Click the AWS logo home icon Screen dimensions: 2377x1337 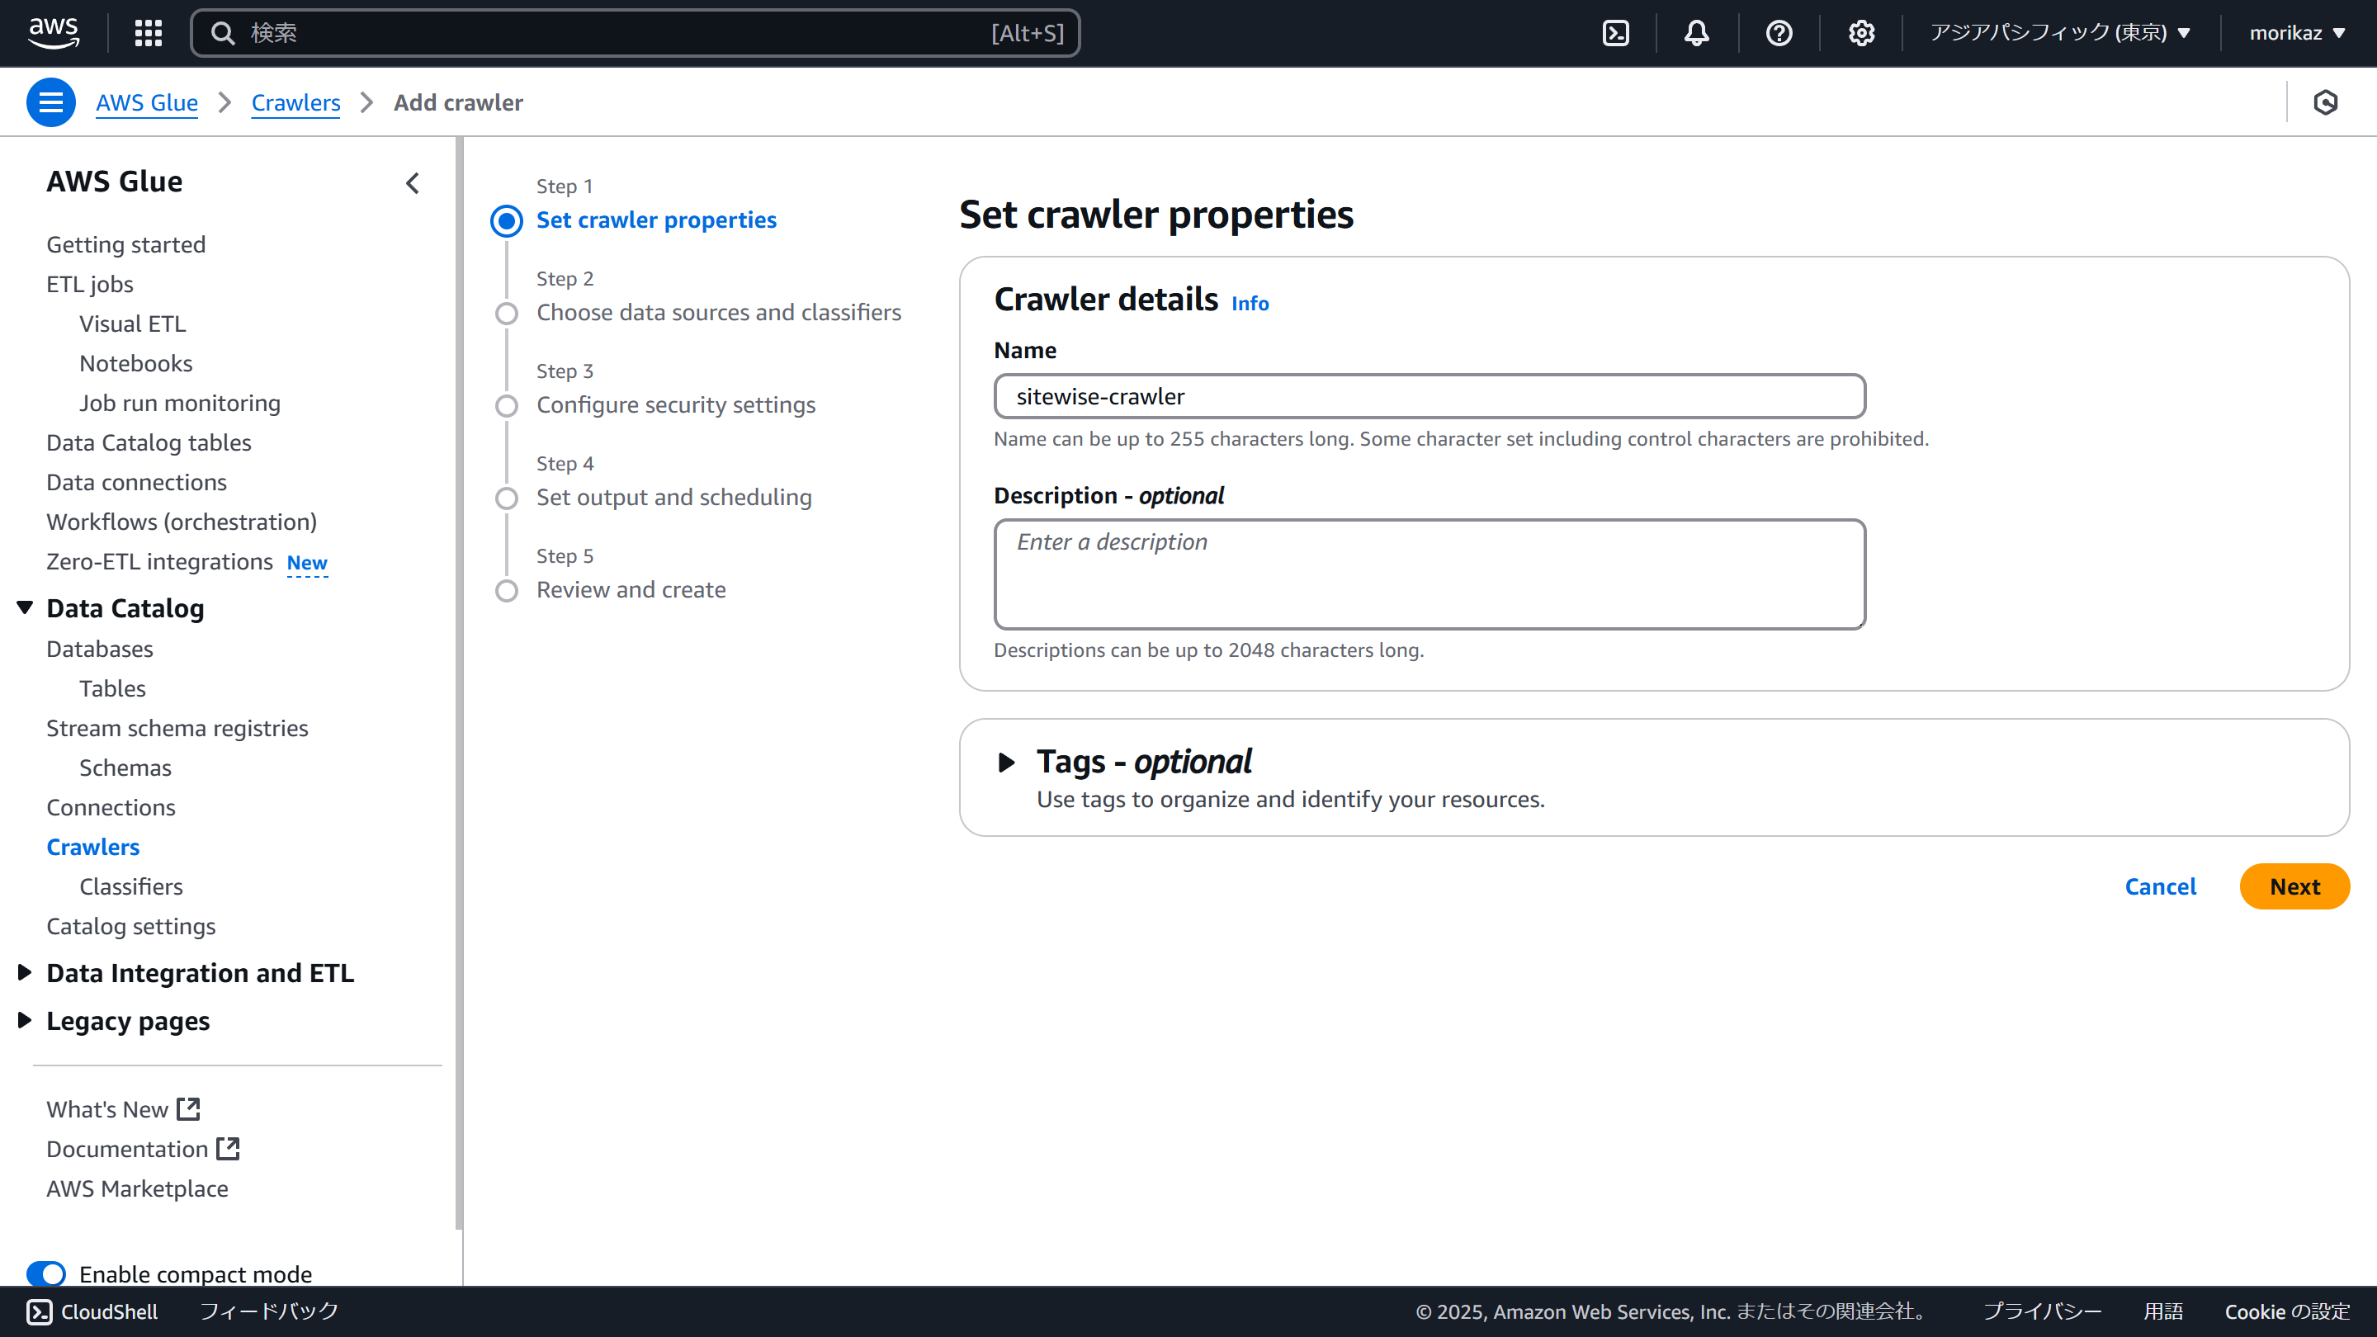(x=54, y=32)
